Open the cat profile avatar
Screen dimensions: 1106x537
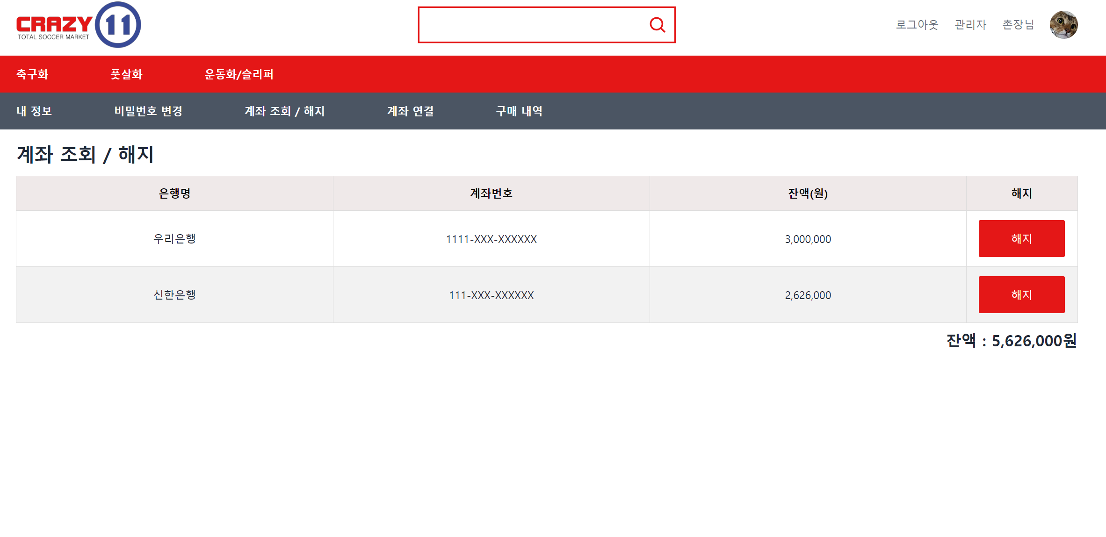(1063, 25)
